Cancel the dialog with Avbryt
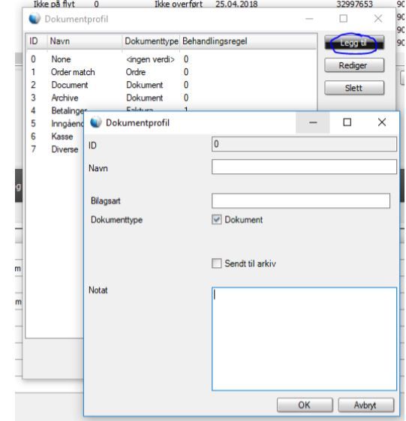This screenshot has height=421, width=406. (x=366, y=405)
